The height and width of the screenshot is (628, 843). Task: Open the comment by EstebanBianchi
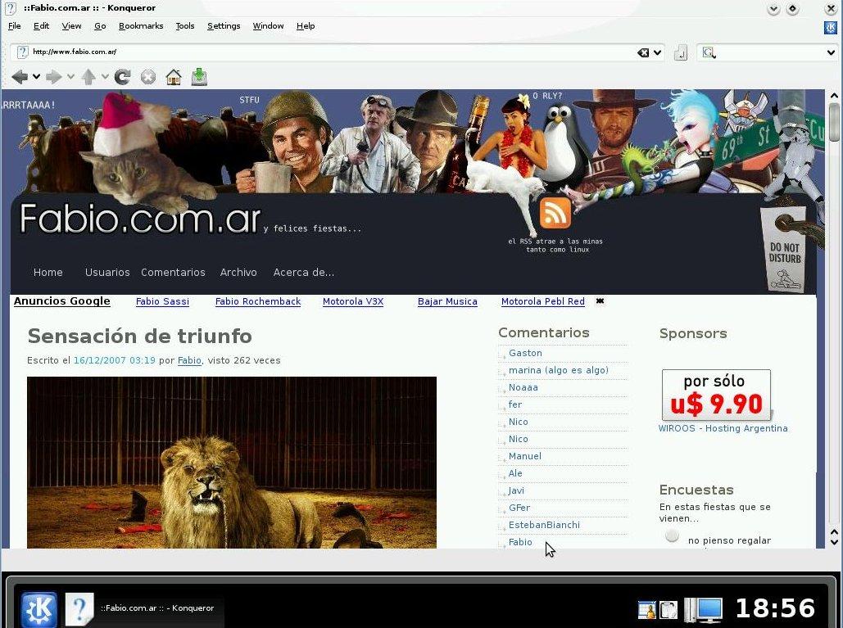(x=544, y=525)
